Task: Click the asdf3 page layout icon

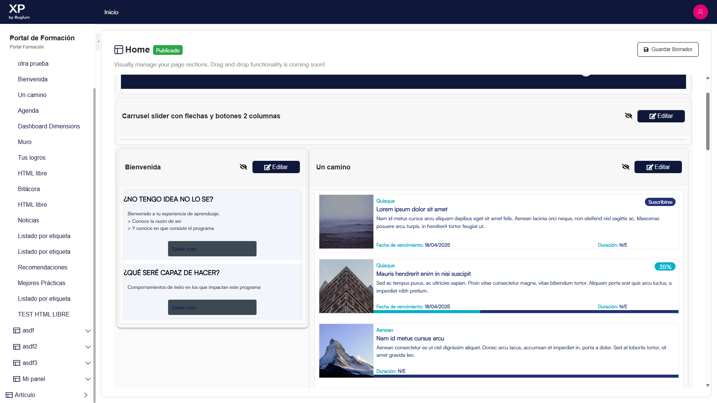Action: coord(17,363)
